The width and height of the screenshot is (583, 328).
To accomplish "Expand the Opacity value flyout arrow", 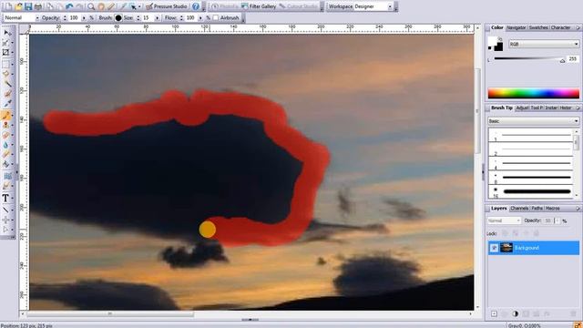I will click(84, 18).
